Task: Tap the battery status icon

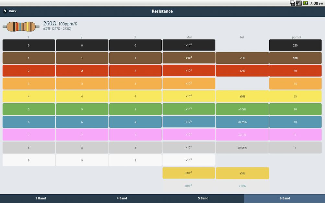Action: click(305, 3)
